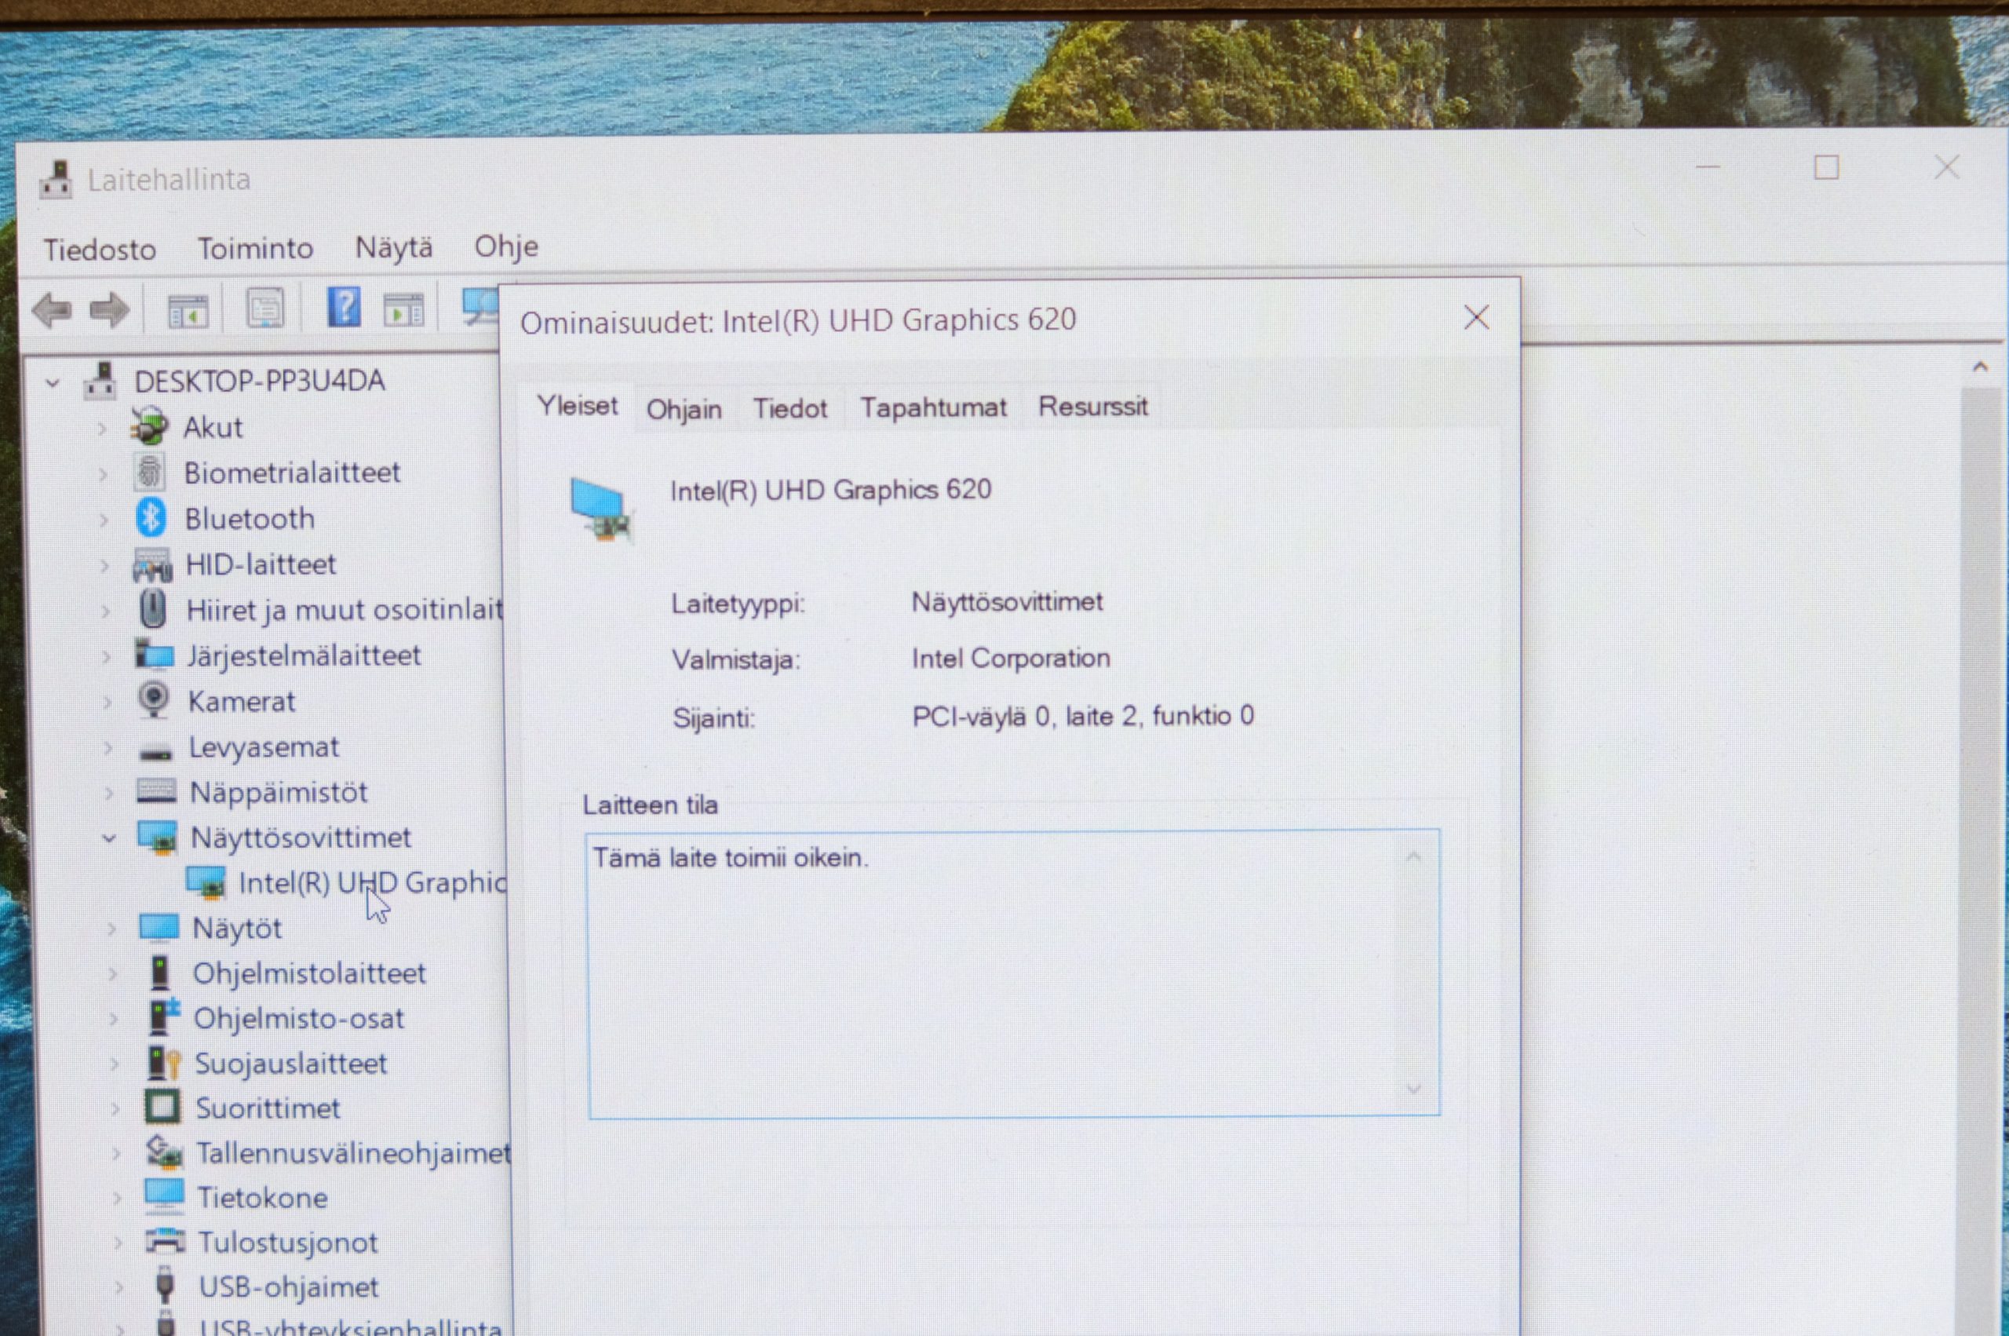Open the Näytä menu

pos(393,247)
